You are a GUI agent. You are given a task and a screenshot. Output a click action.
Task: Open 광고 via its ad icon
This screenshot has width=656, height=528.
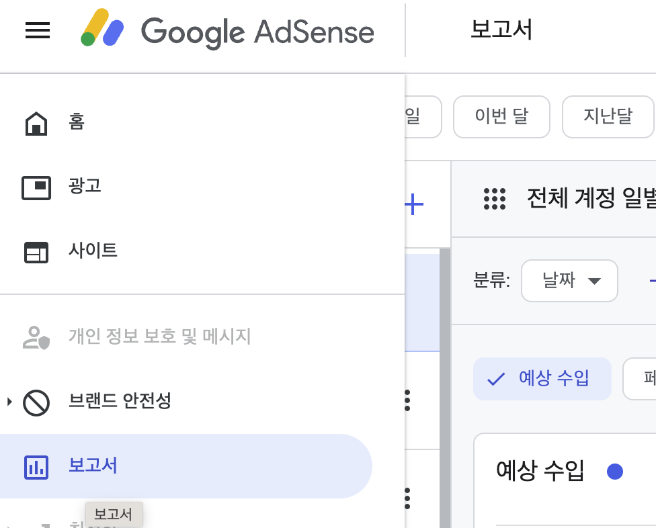pos(37,188)
